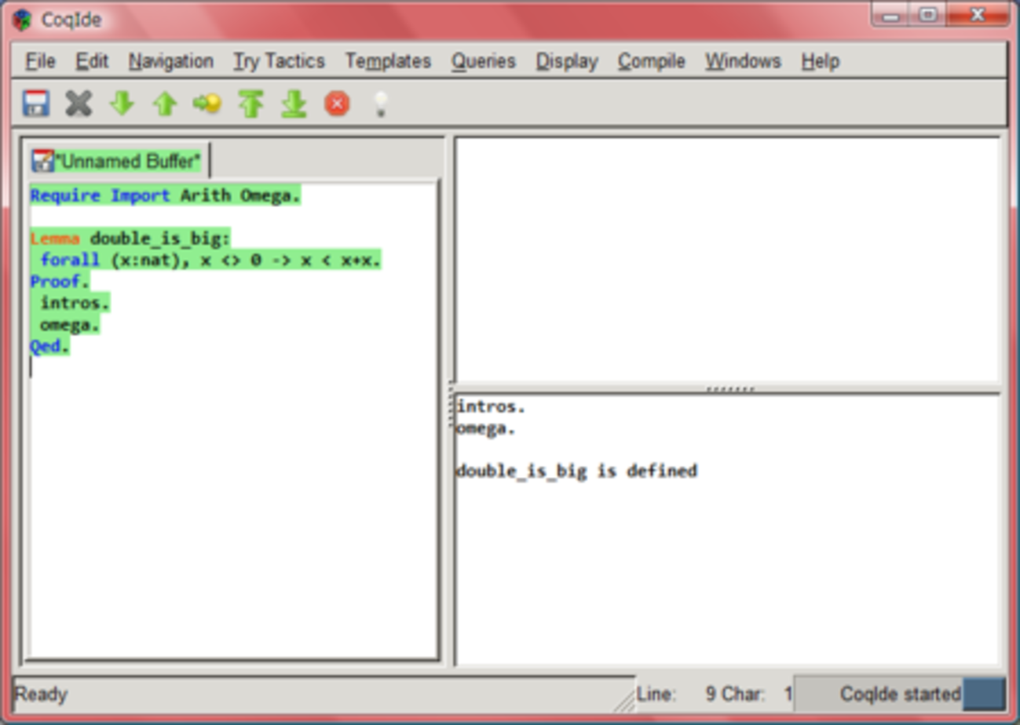Screen dimensions: 1020x725
Task: Click the CoqIde application icon in title bar
Action: [22, 20]
